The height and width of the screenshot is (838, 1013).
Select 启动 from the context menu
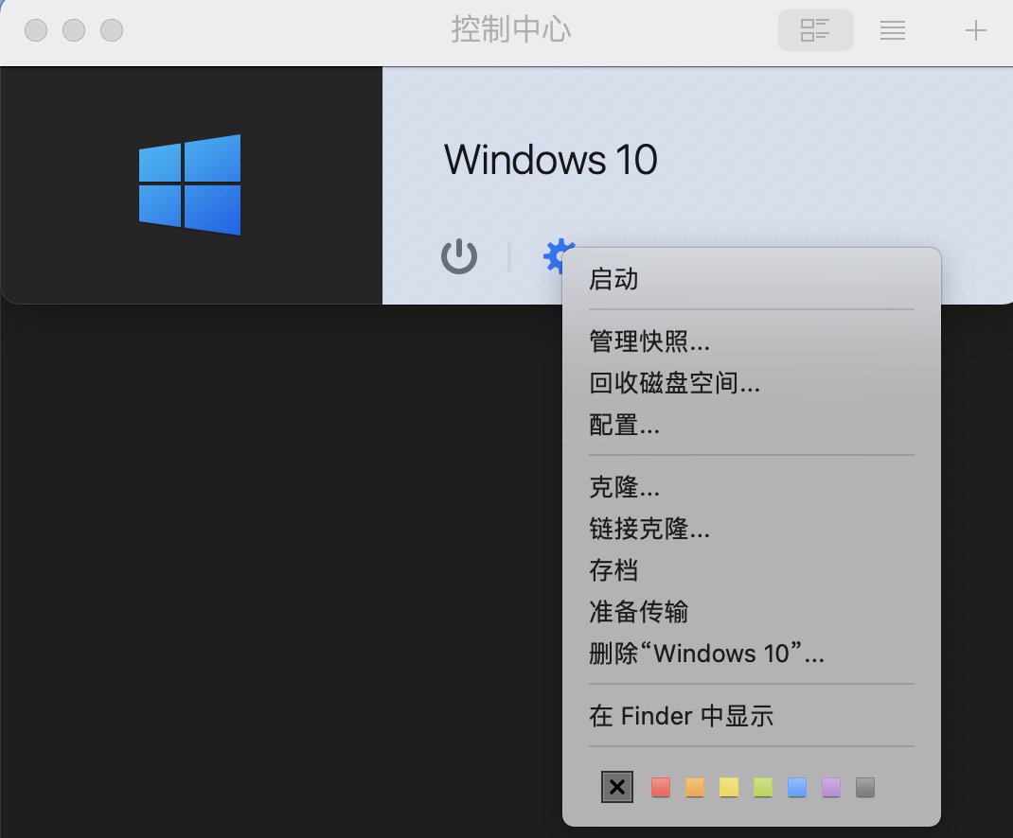[x=752, y=279]
